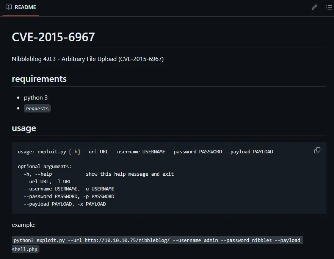This screenshot has height=259, width=334.
Task: Edit the README with the pencil icon
Action: coord(314,7)
